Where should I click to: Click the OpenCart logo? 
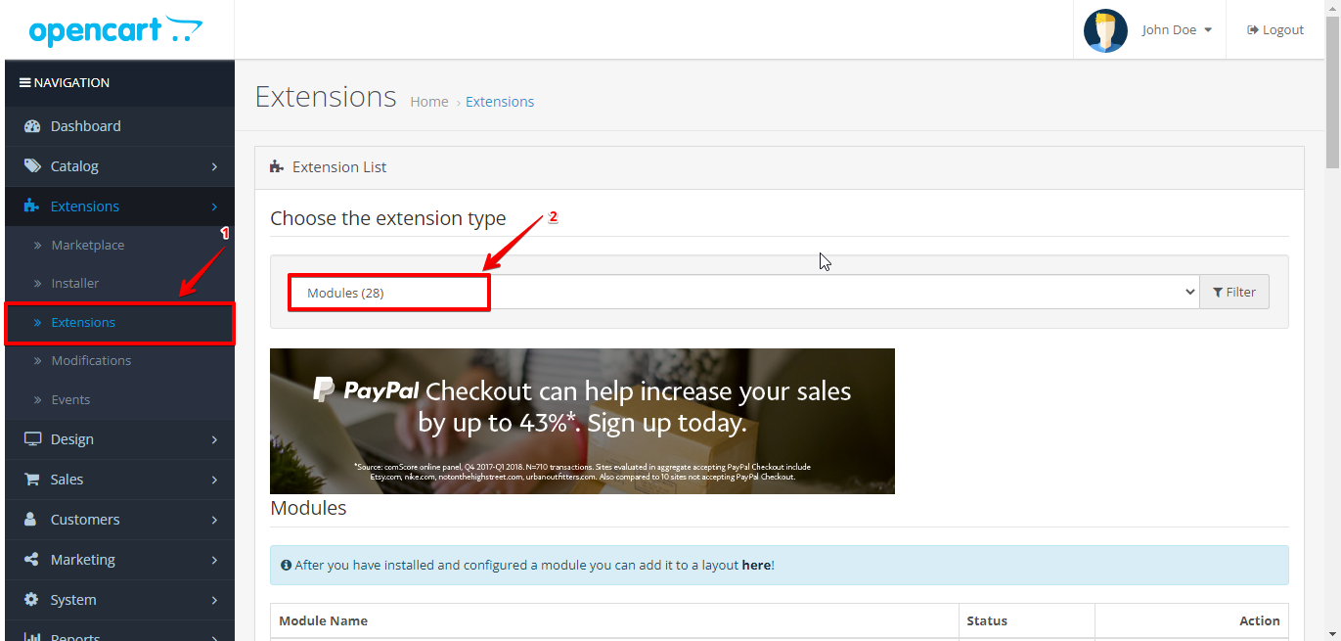point(115,30)
